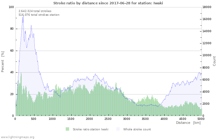Click the '516.076 total strokes station' text

39,15
